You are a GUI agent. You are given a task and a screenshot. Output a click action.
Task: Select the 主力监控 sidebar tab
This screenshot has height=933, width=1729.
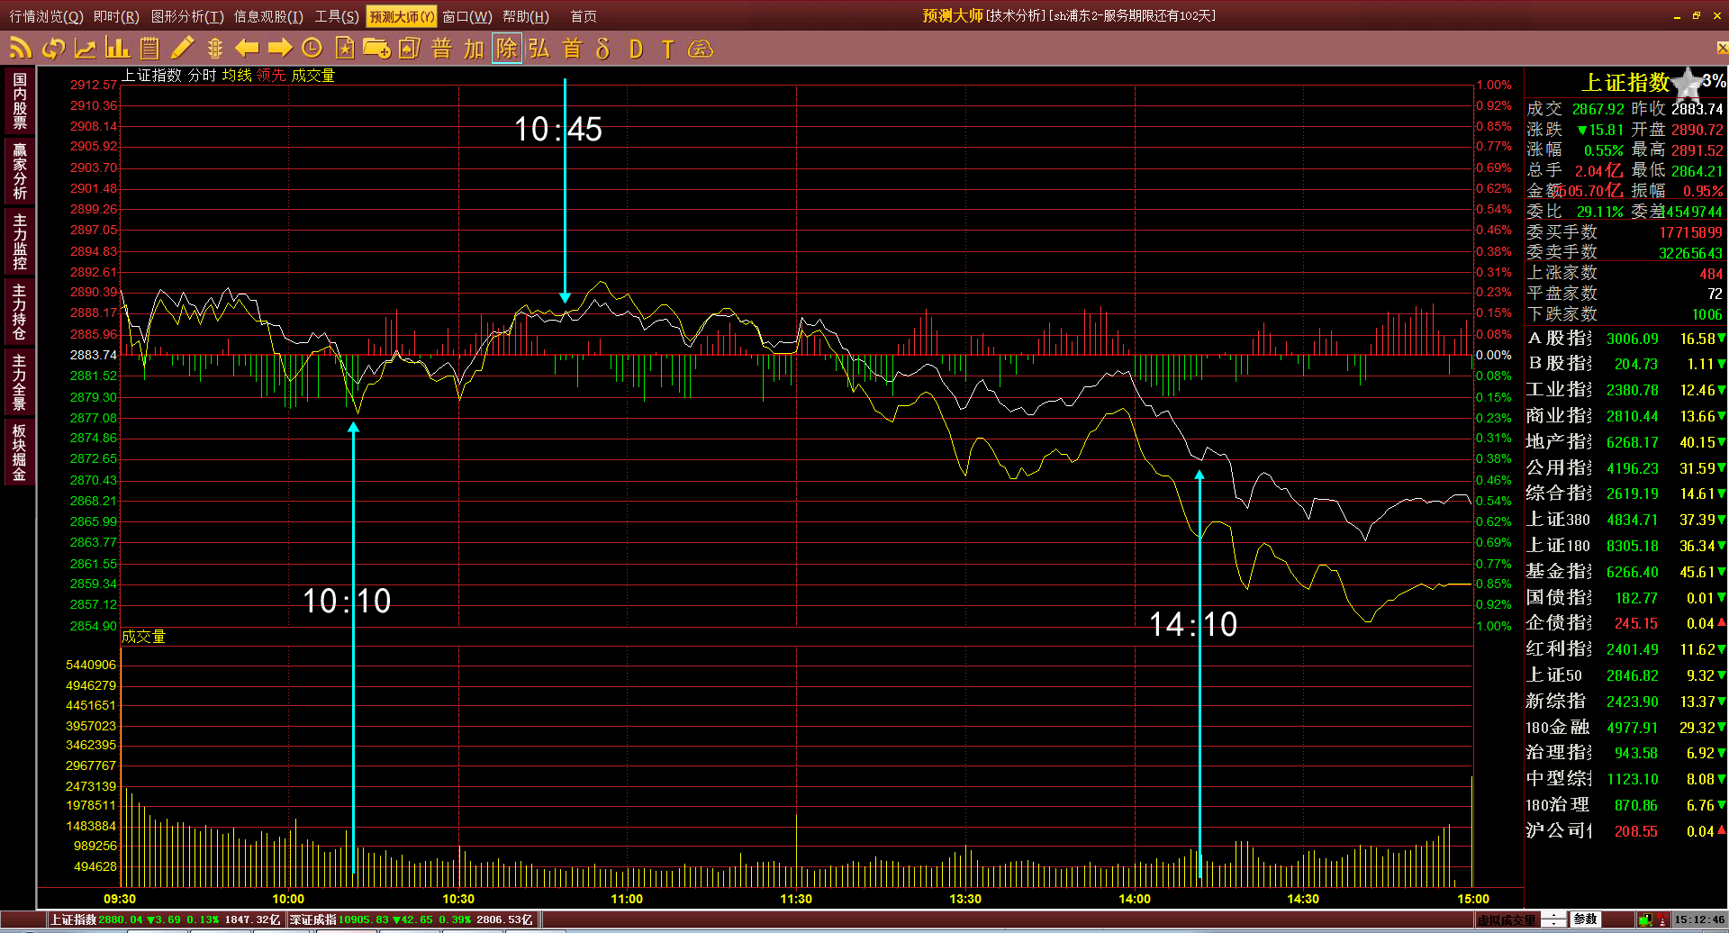pos(20,240)
